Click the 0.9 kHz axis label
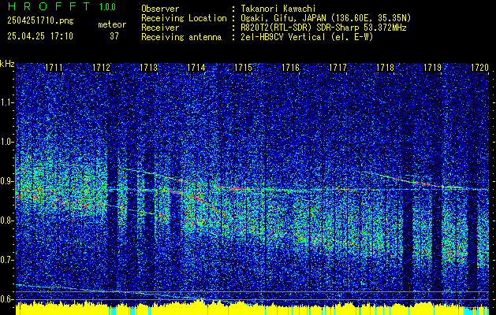Image resolution: width=496 pixels, height=315 pixels. click(6, 181)
